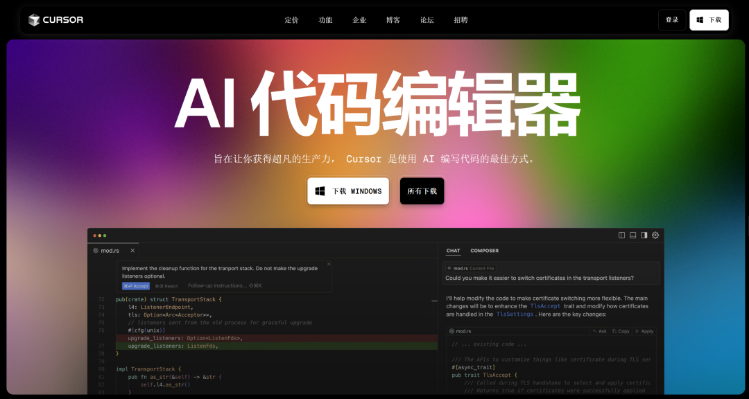Click the Windows logo on the navbar download button
749x399 pixels.
tap(698, 19)
